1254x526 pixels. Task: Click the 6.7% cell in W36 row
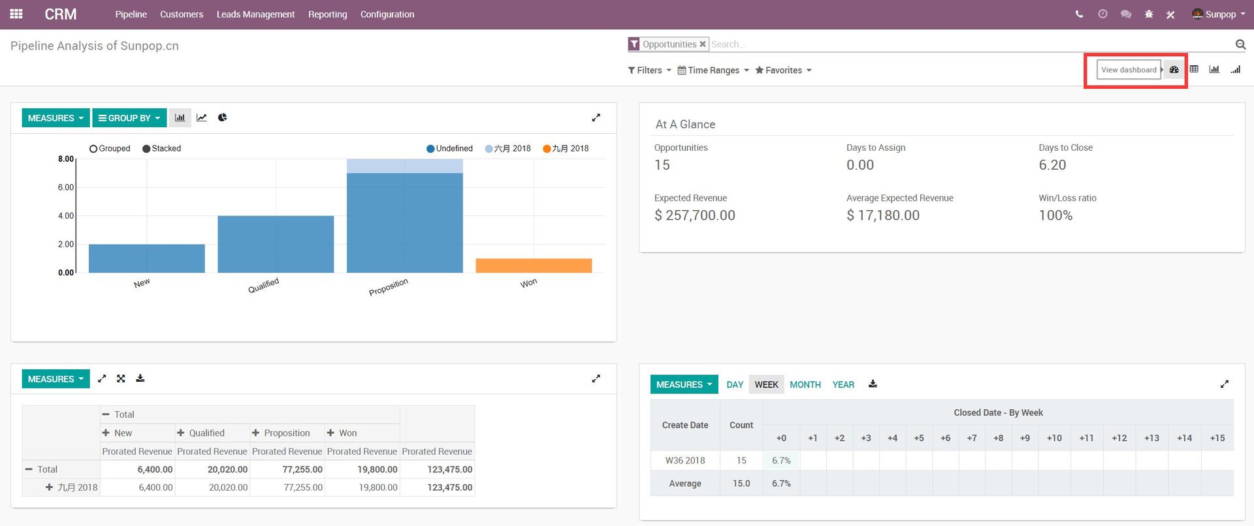point(781,460)
